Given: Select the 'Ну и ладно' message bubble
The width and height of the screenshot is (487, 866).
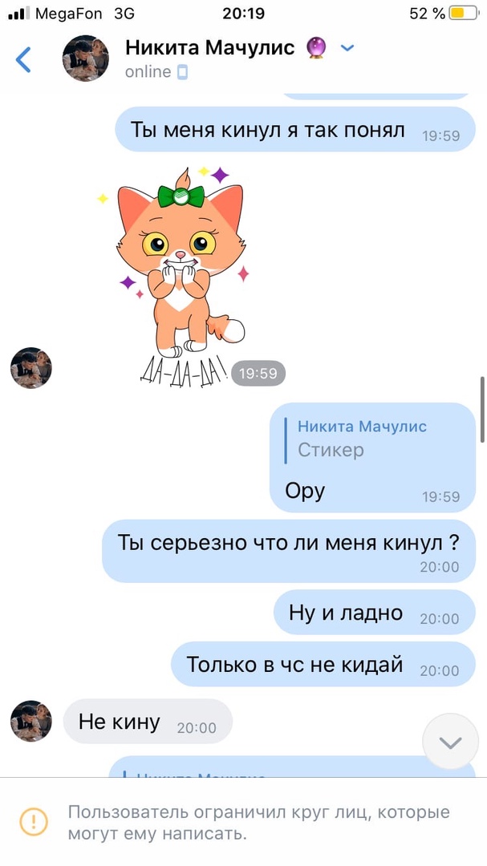Looking at the screenshot, I should [x=375, y=612].
